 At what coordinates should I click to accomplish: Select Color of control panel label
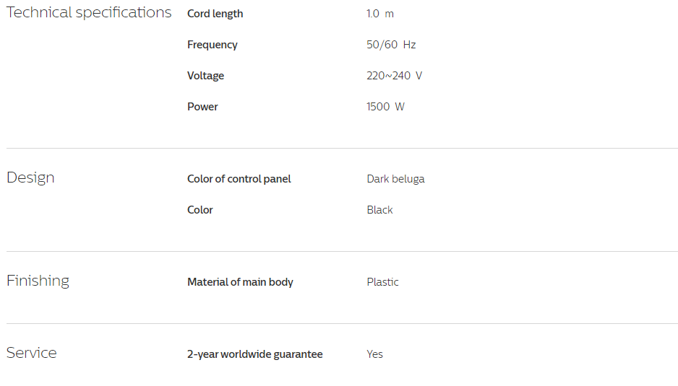(x=239, y=179)
